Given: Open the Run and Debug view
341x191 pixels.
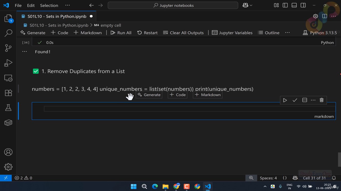Looking at the screenshot, I should [8, 63].
